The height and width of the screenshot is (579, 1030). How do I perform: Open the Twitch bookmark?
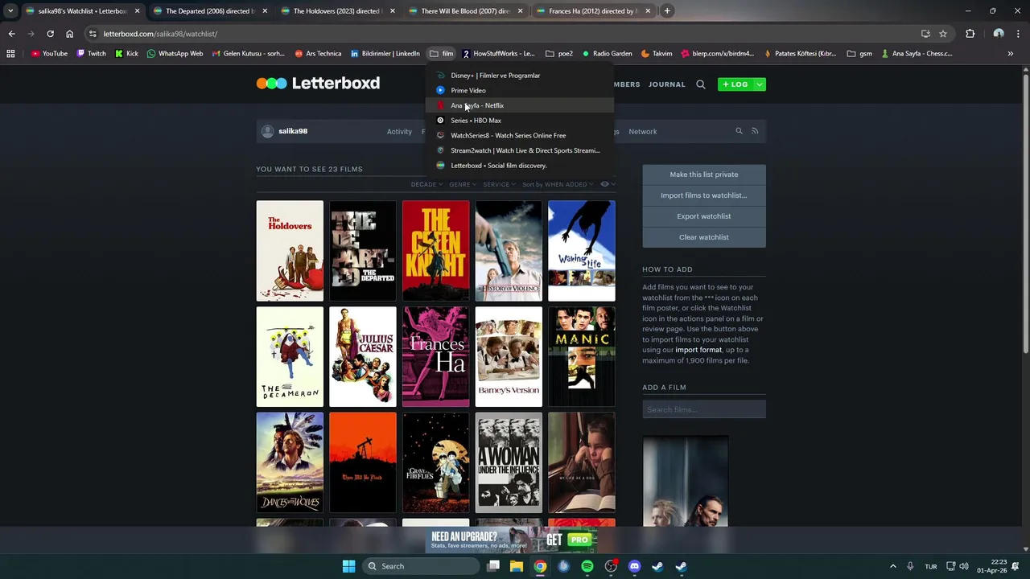(91, 54)
